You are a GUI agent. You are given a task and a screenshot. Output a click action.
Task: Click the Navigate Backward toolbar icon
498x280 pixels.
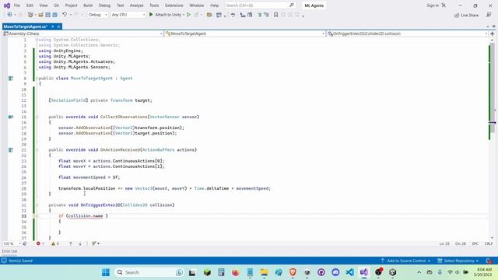tap(9, 15)
